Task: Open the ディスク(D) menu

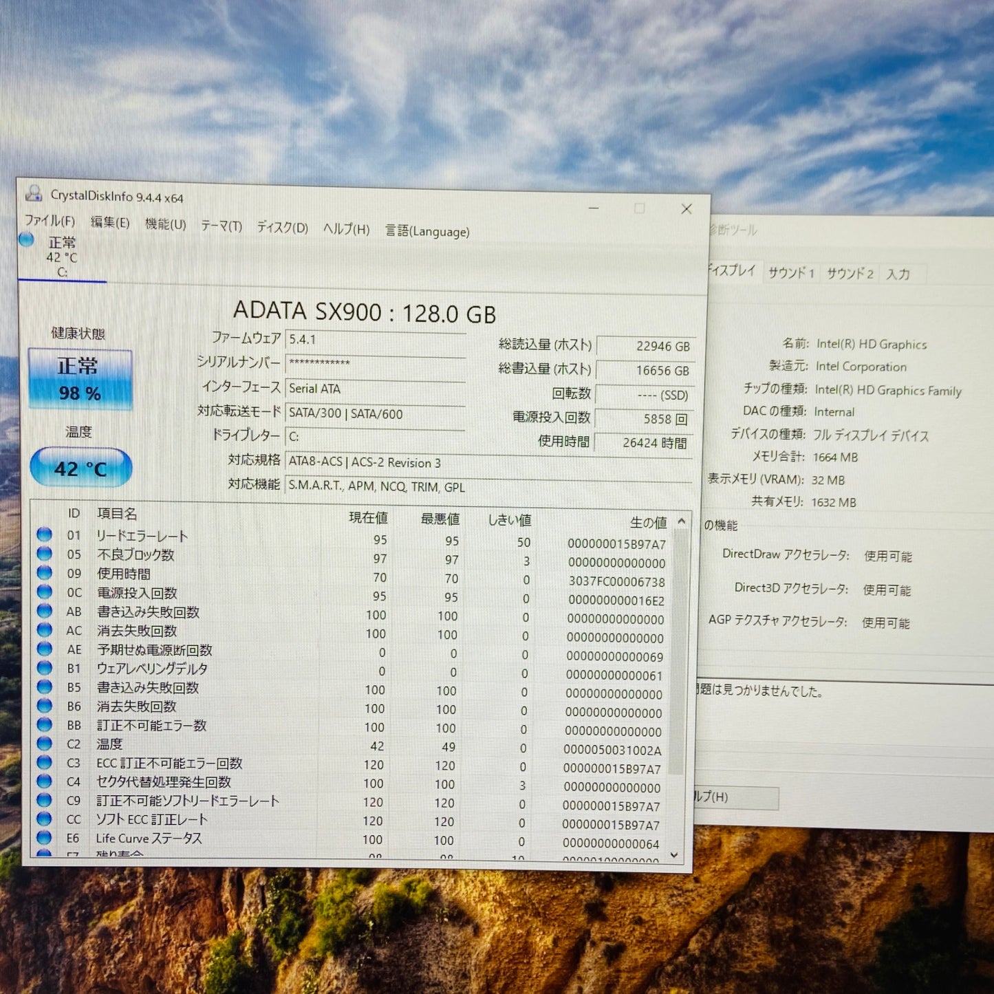Action: [x=282, y=228]
